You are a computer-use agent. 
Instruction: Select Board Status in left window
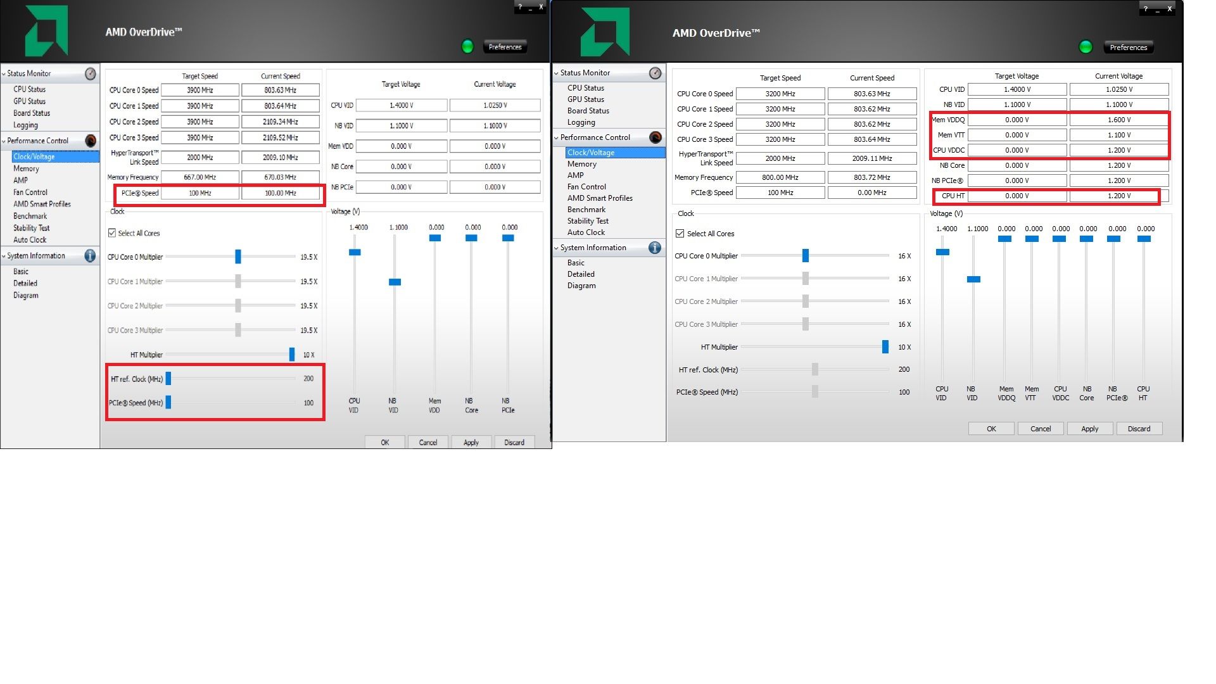[32, 113]
